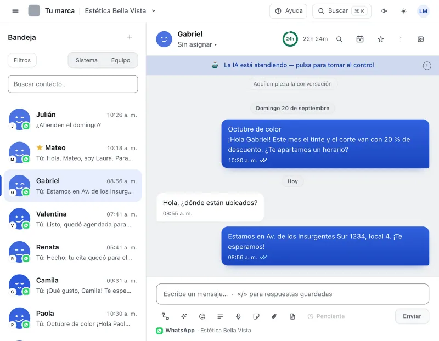
Task: Click the gray brand logo square
Action: coord(34,11)
